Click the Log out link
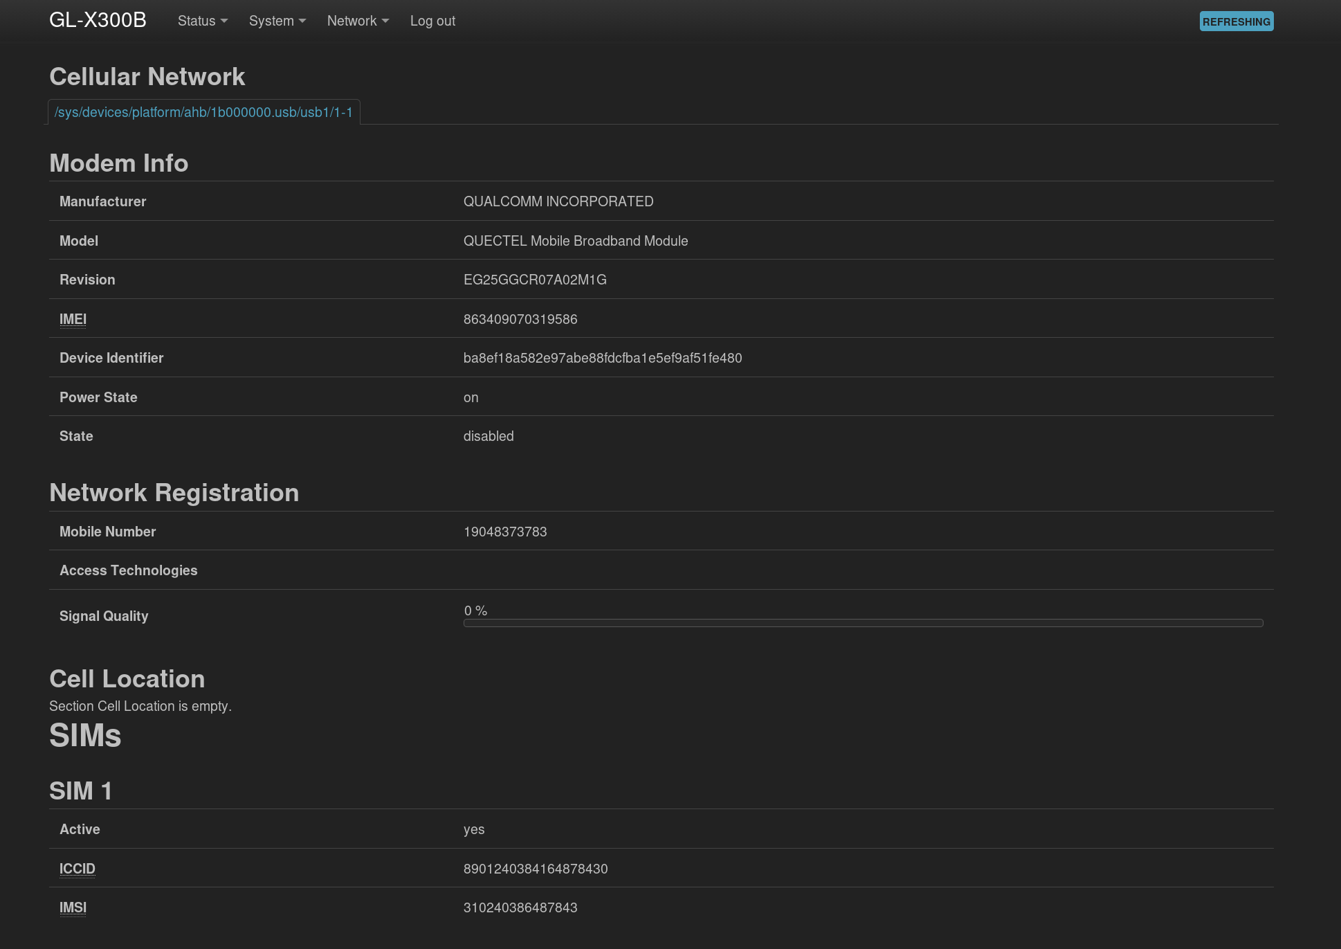Image resolution: width=1341 pixels, height=949 pixels. tap(432, 21)
